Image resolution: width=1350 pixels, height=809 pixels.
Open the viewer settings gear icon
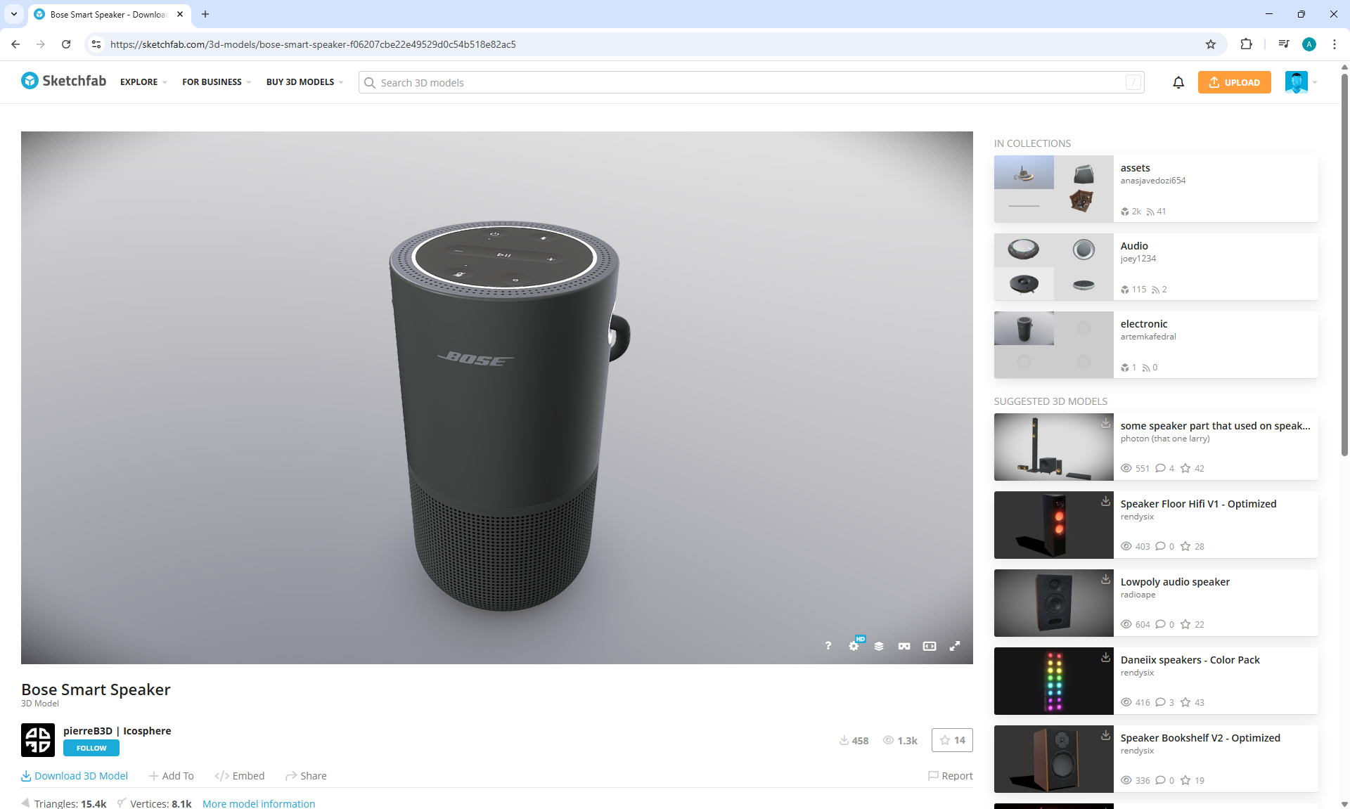854,646
